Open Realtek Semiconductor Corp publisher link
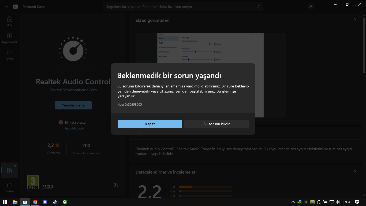The image size is (366, 206). [x=73, y=90]
